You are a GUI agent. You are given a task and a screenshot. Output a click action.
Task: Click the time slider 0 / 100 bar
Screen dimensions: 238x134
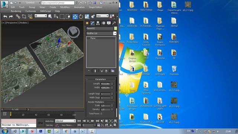tap(15, 109)
